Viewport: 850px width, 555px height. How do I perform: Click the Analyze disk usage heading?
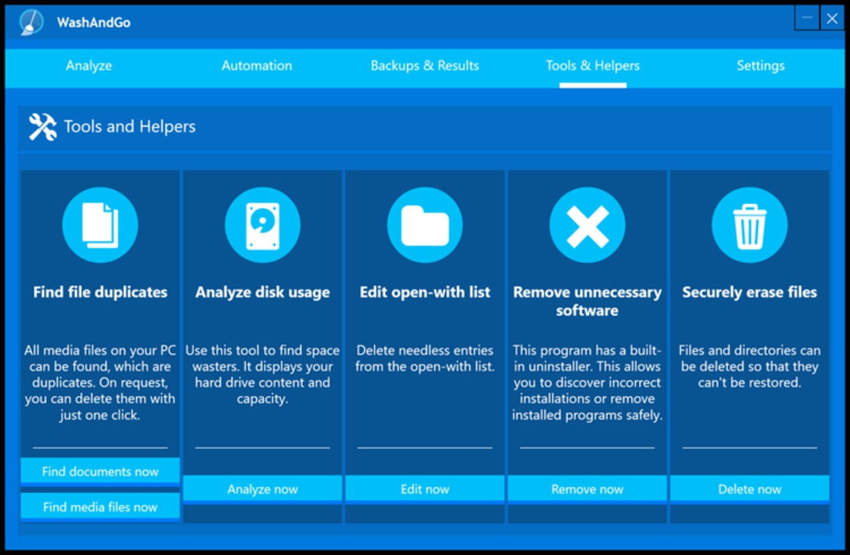262,292
